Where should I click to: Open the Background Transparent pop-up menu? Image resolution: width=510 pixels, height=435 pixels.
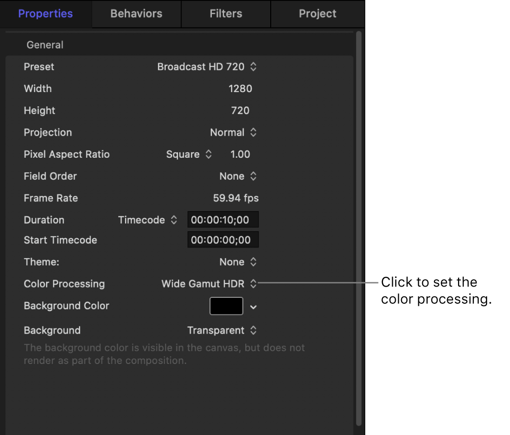[x=222, y=331]
